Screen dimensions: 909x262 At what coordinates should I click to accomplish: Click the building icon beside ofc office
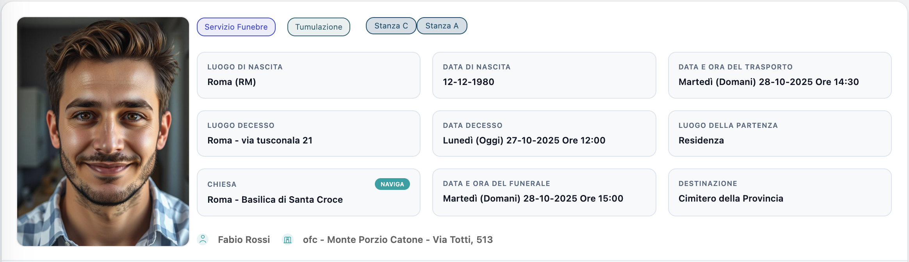point(287,239)
